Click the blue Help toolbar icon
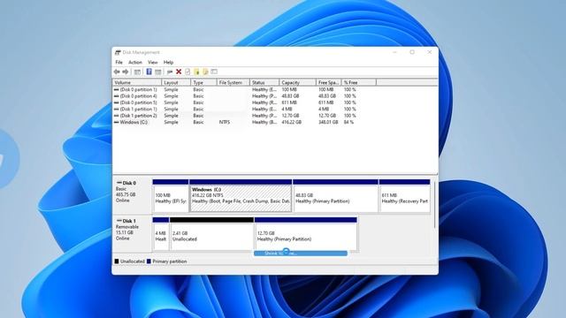Screen dimensions: 566x318 [x=149, y=72]
